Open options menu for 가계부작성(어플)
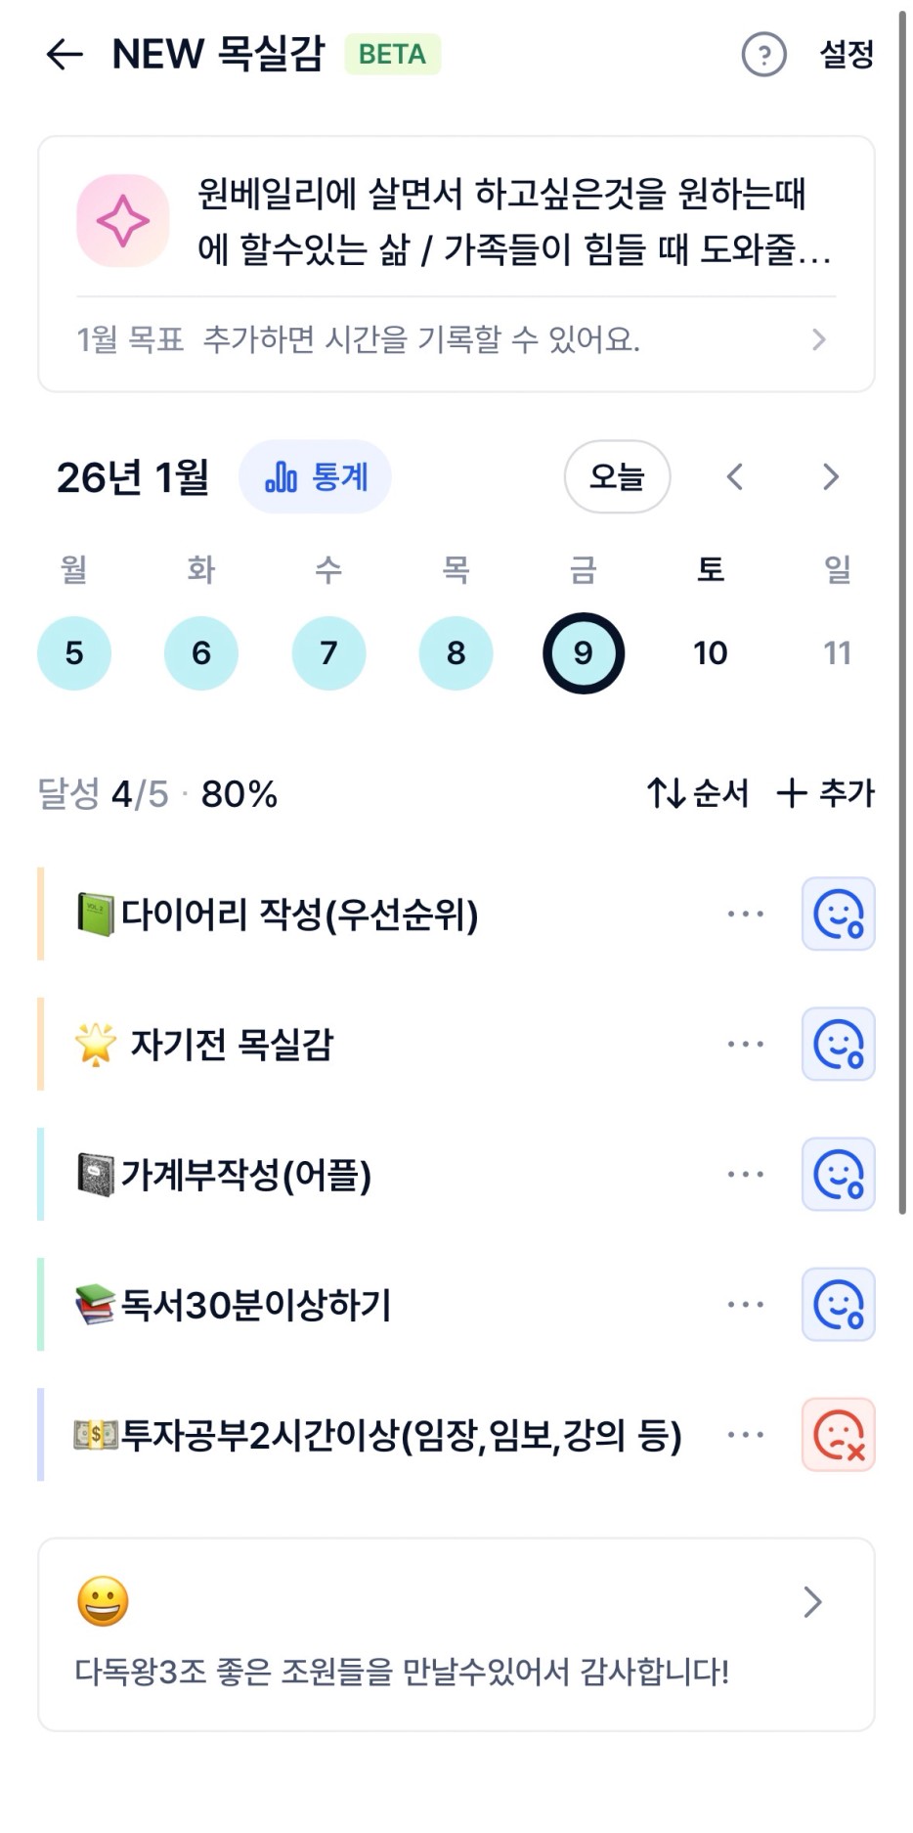 tap(745, 1175)
